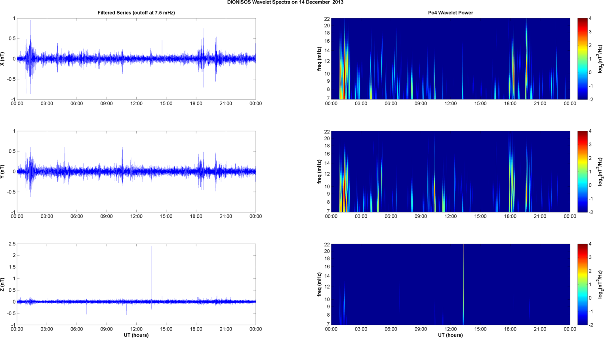Image resolution: width=604 pixels, height=338 pixels.
Task: Click freq (mHz) label of bottom wavelet plot
Action: point(319,284)
